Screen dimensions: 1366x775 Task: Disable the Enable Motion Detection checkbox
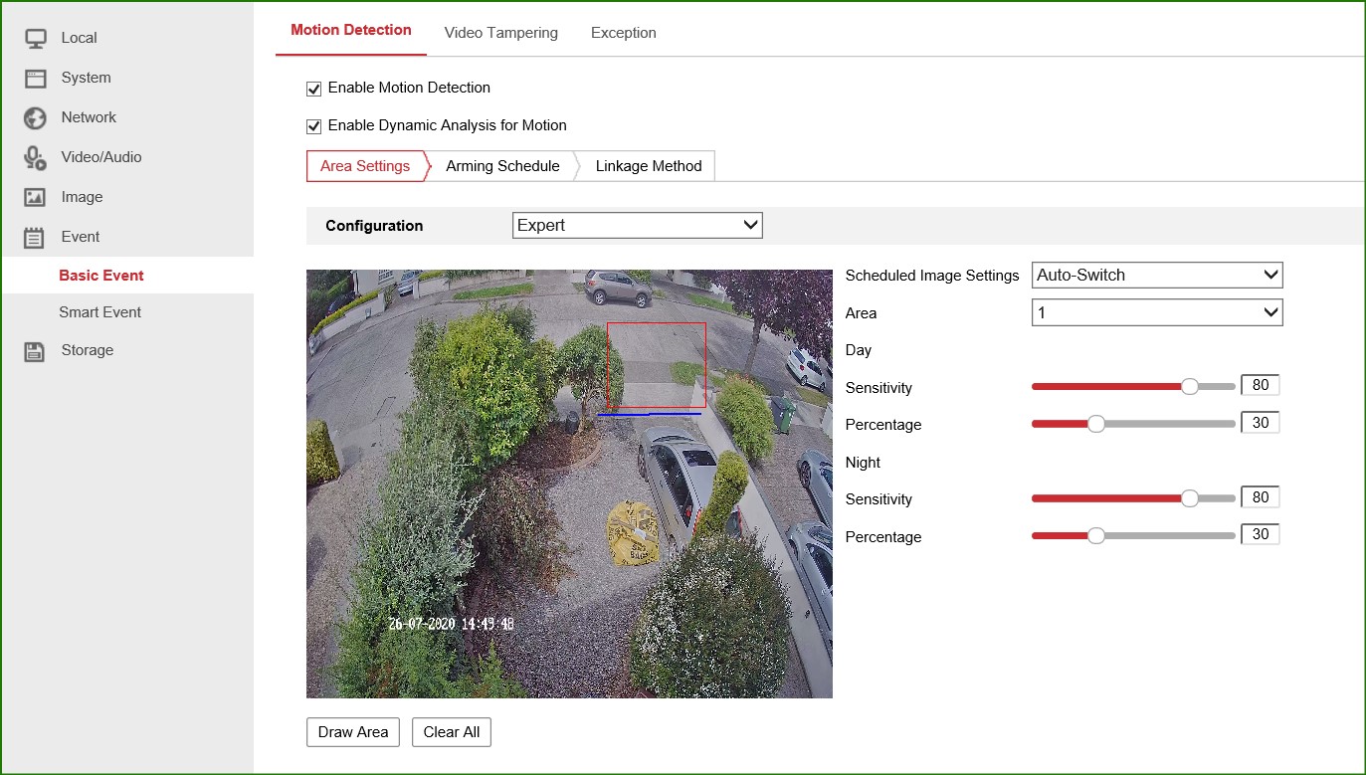tap(314, 89)
